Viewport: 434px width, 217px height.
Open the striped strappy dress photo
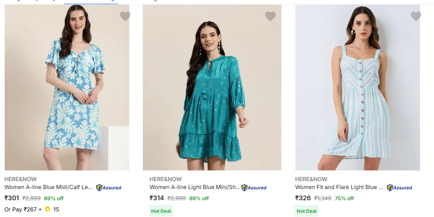point(357,88)
